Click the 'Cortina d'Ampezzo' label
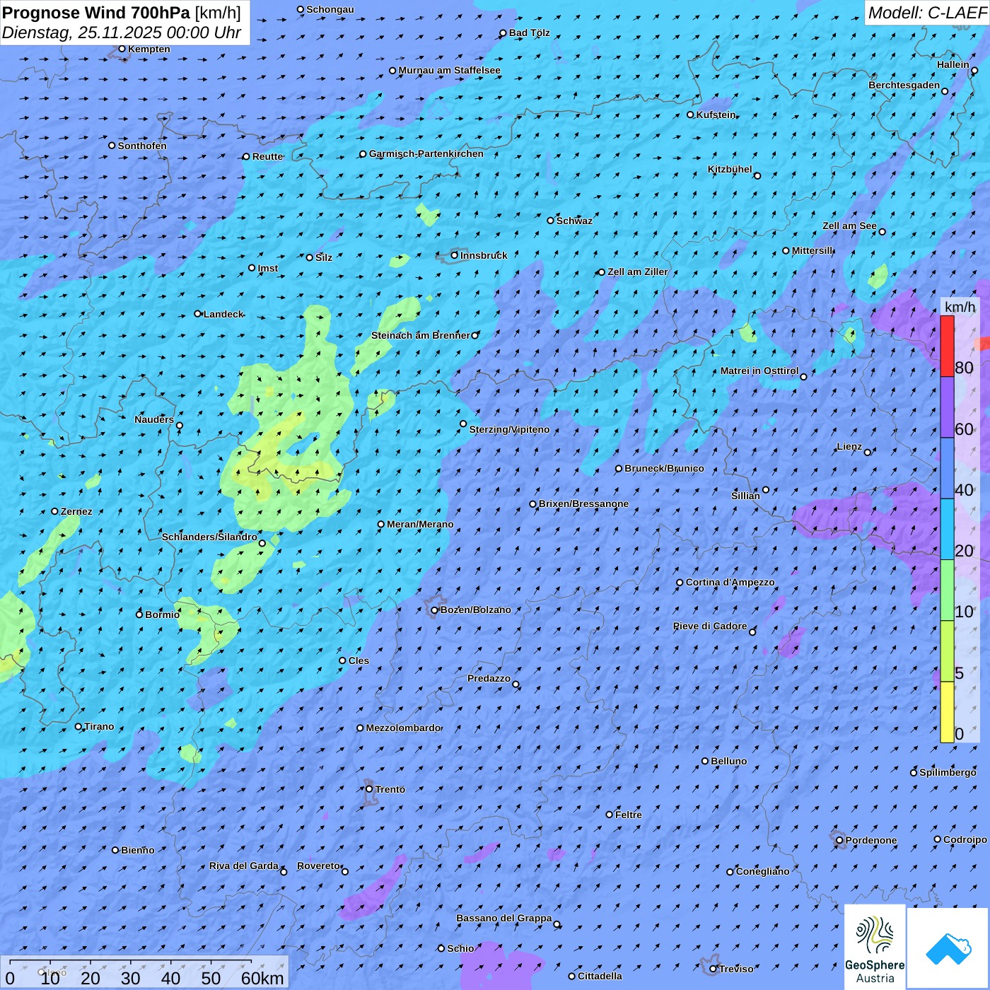 coord(730,582)
